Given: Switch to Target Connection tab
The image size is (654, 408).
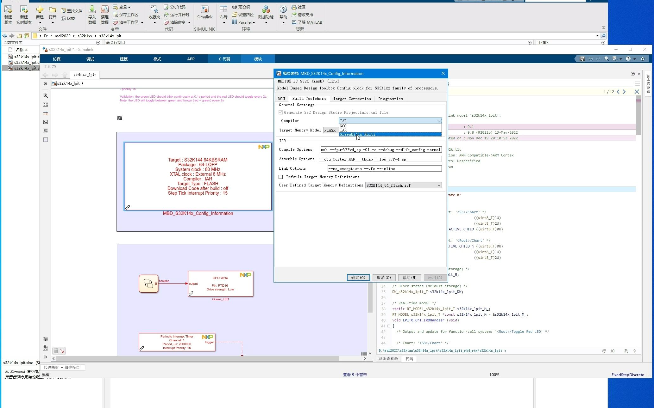Looking at the screenshot, I should pyautogui.click(x=352, y=99).
